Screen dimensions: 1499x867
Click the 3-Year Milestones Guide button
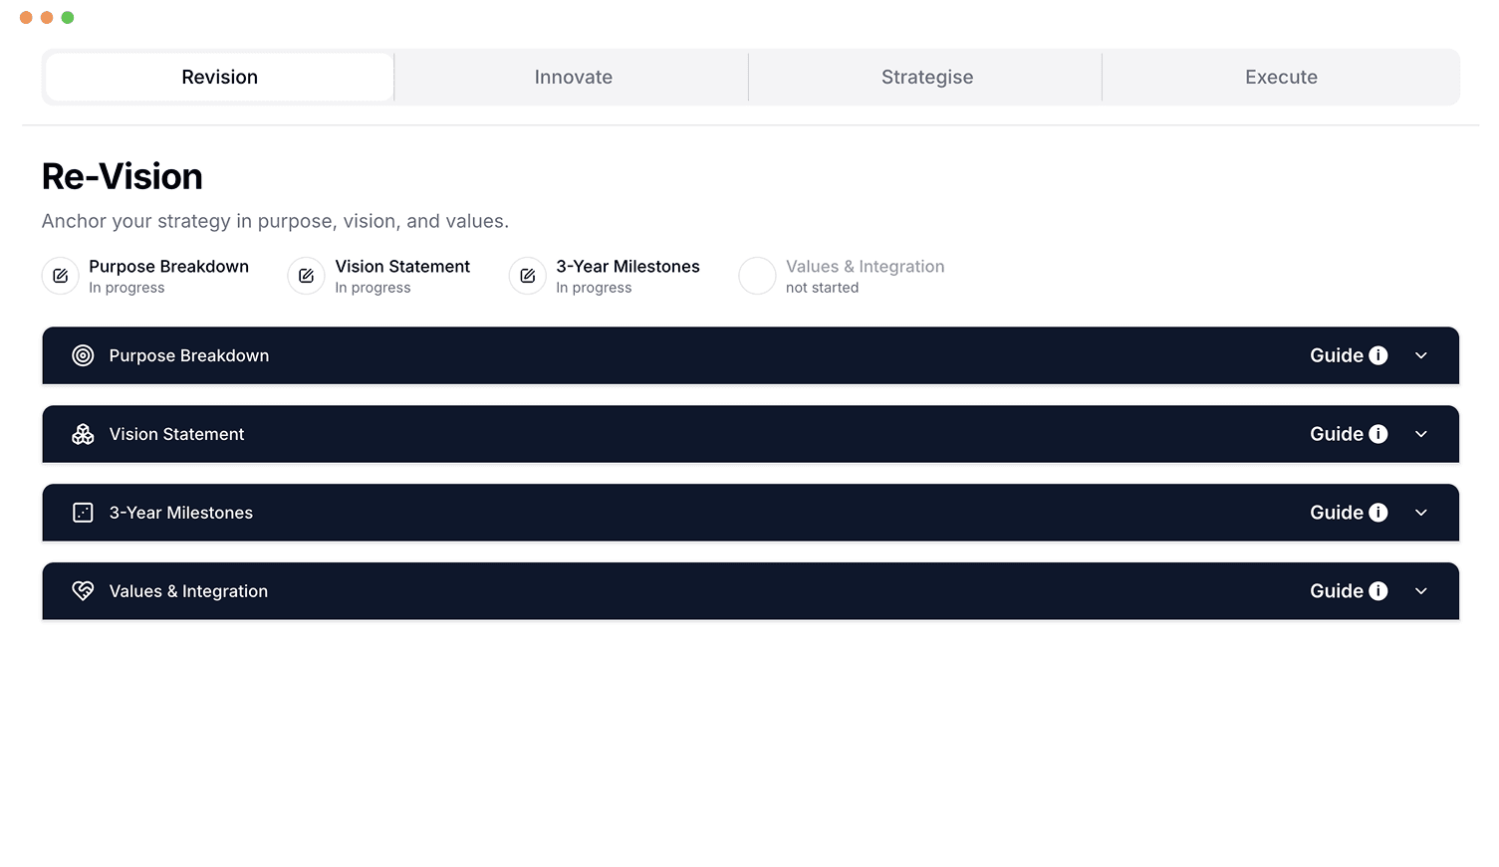pos(1336,512)
